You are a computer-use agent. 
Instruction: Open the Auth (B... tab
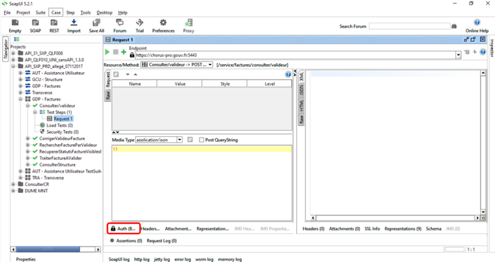point(123,229)
